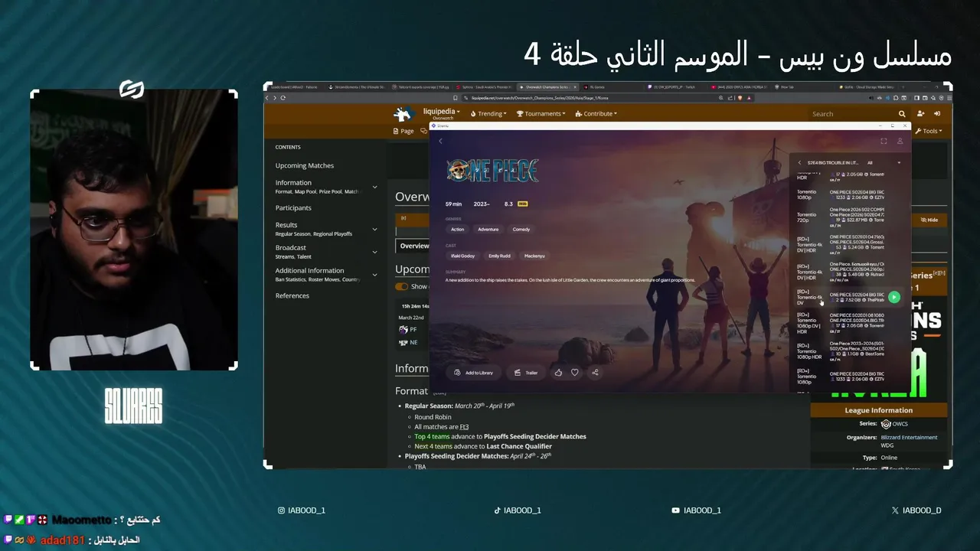Open Liquipedia Tournaments menu
This screenshot has width=980, height=551.
tap(541, 114)
